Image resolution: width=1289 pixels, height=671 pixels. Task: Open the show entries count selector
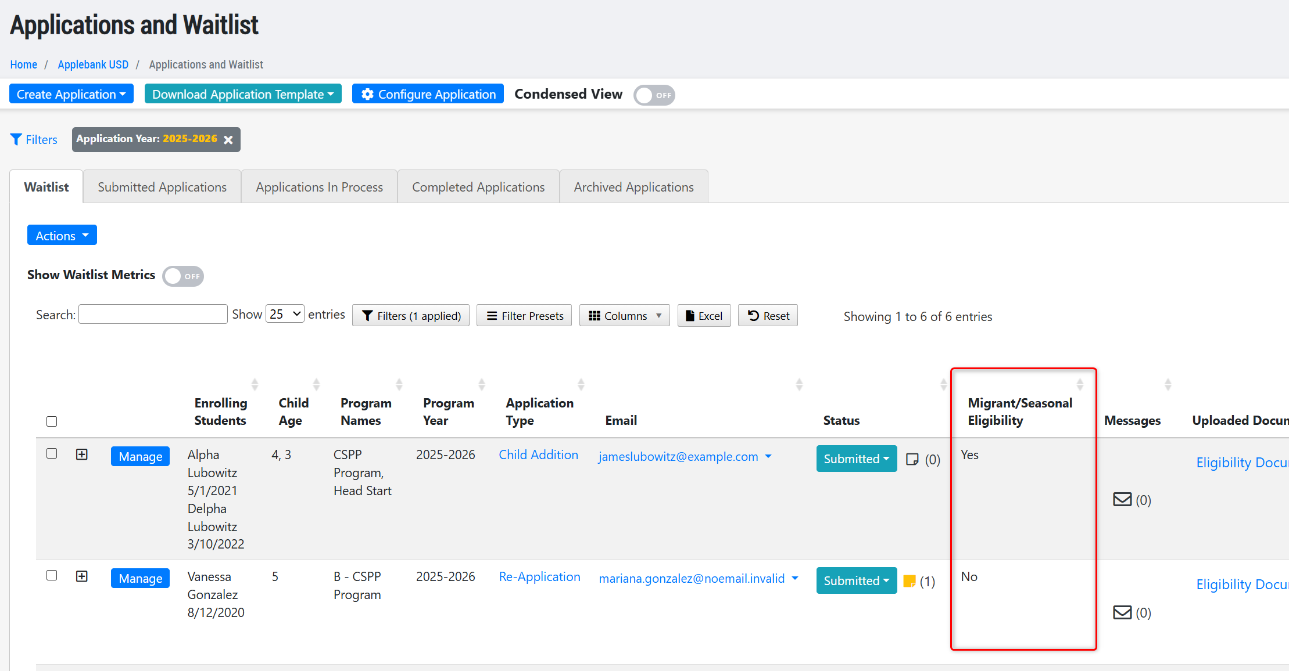(x=285, y=314)
